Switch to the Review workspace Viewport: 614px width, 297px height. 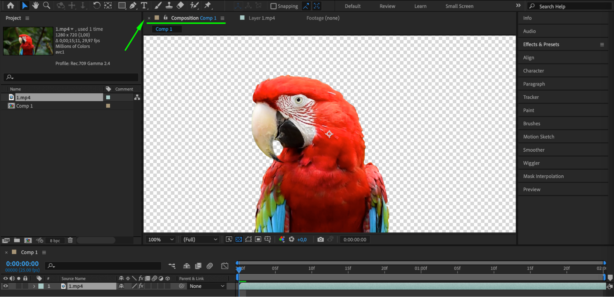coord(387,6)
